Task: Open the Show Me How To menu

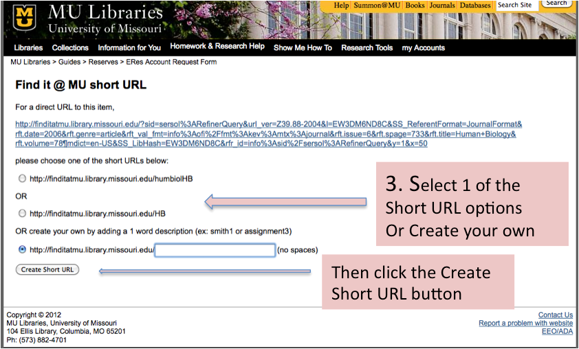Action: tap(303, 48)
